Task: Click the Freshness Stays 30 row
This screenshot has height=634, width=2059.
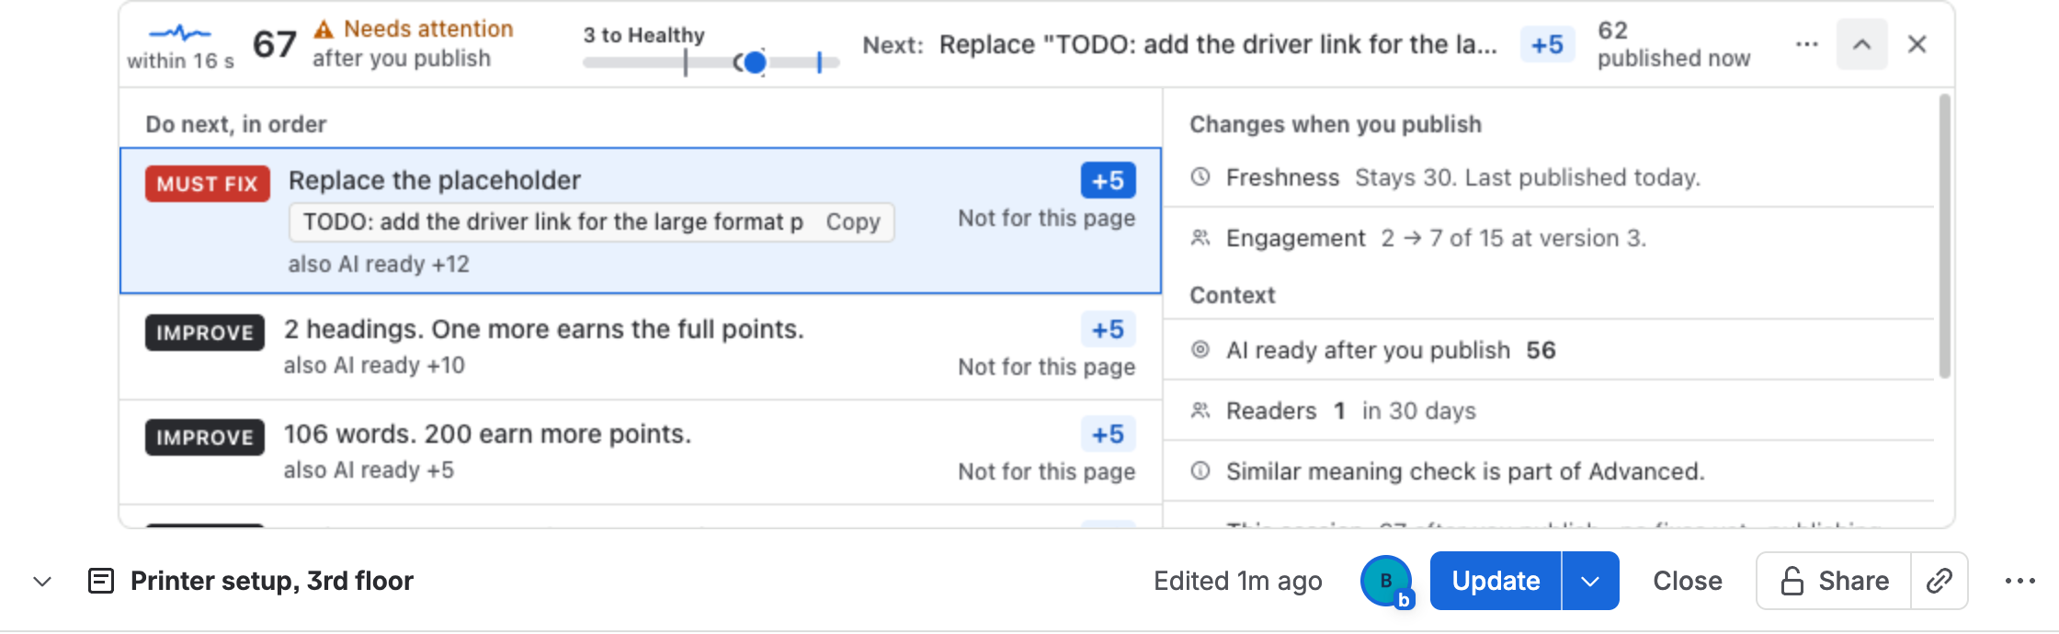Action: tap(1549, 177)
